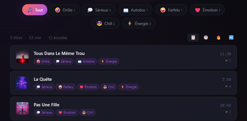Image resolution: width=247 pixels, height=121 pixels.
Task: Click the play count on Tous Dans Le Même Trou
Action: [228, 60]
